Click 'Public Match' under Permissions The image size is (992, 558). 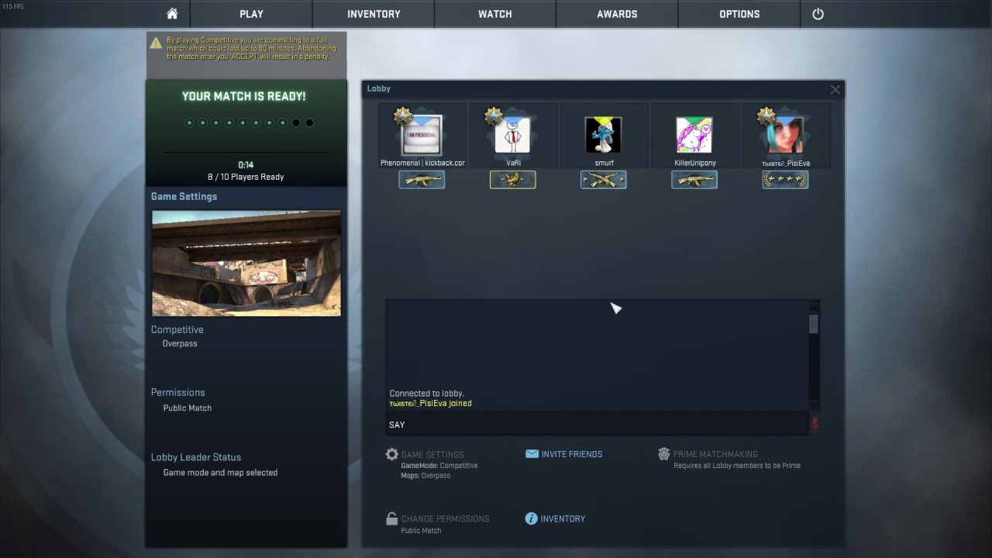click(188, 408)
